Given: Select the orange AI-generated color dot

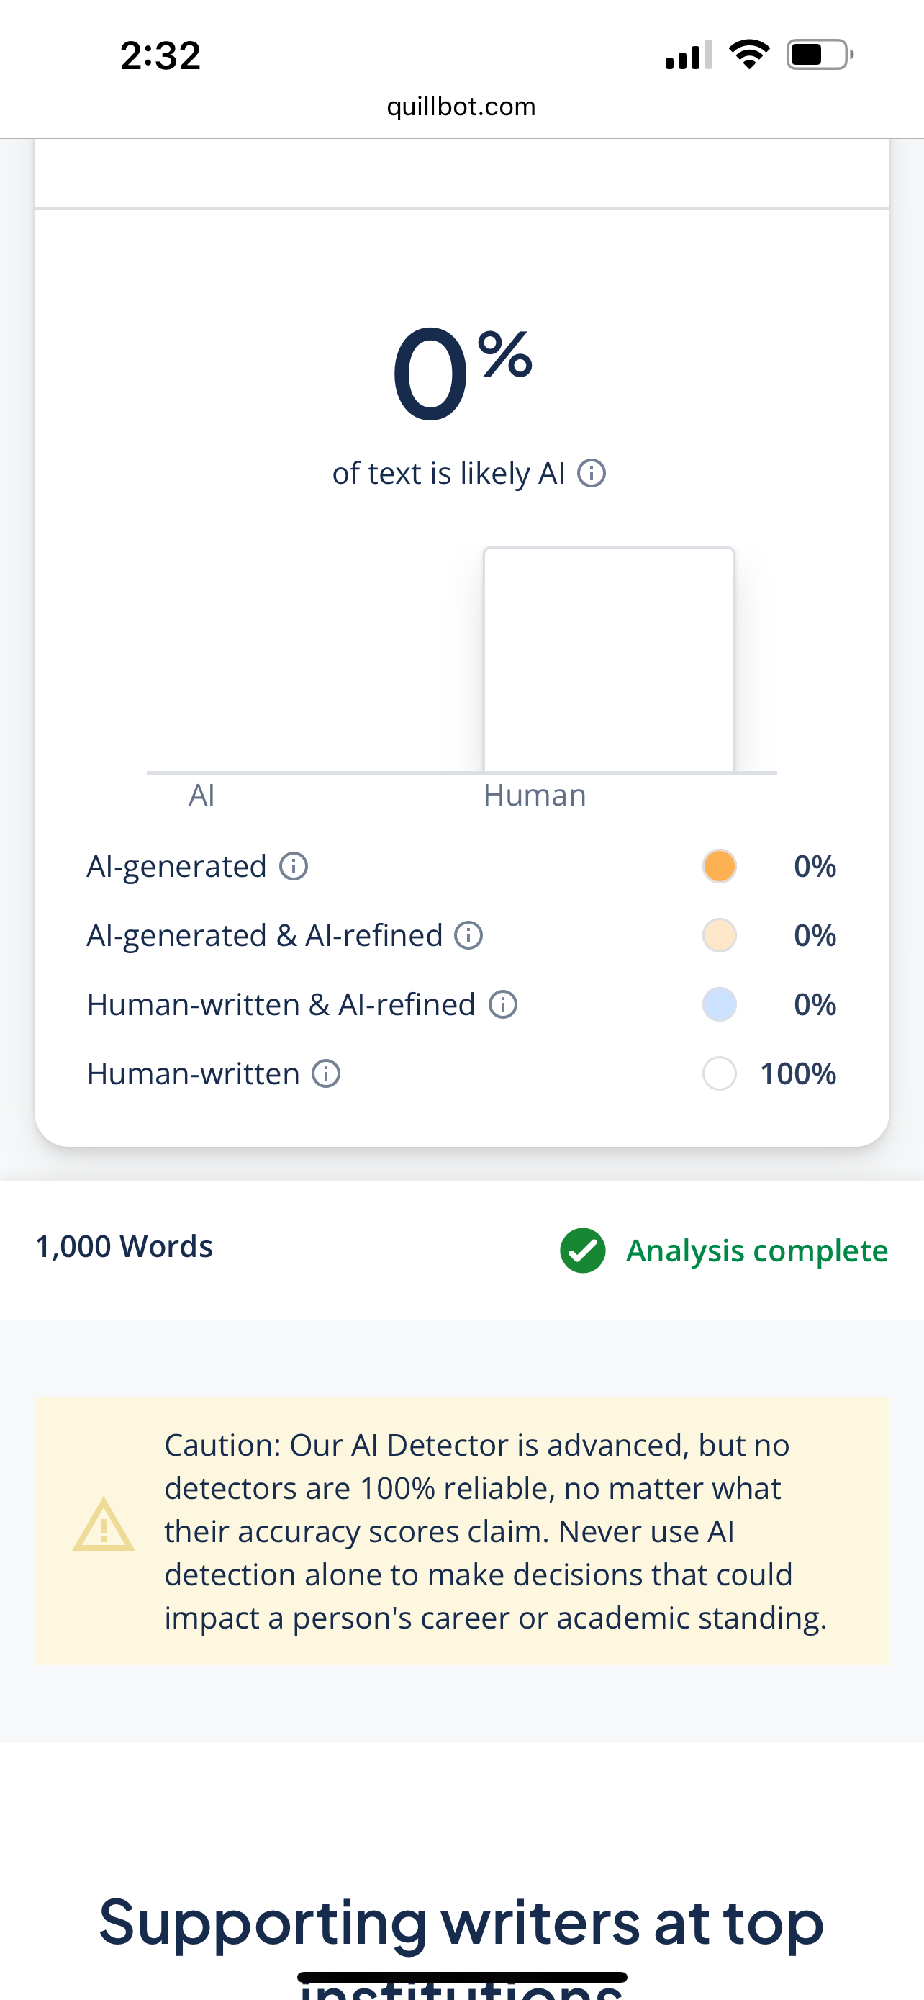Looking at the screenshot, I should 719,865.
